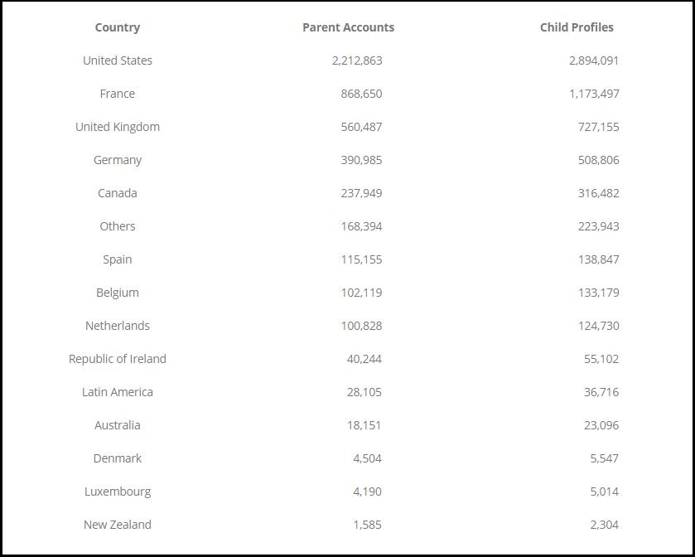The height and width of the screenshot is (557, 695).
Task: Click the Country column header
Action: [118, 27]
